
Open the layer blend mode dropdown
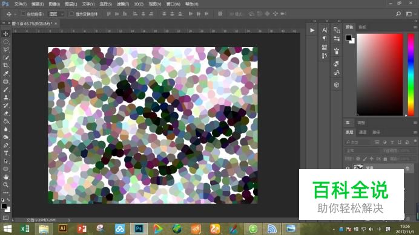tap(361, 150)
